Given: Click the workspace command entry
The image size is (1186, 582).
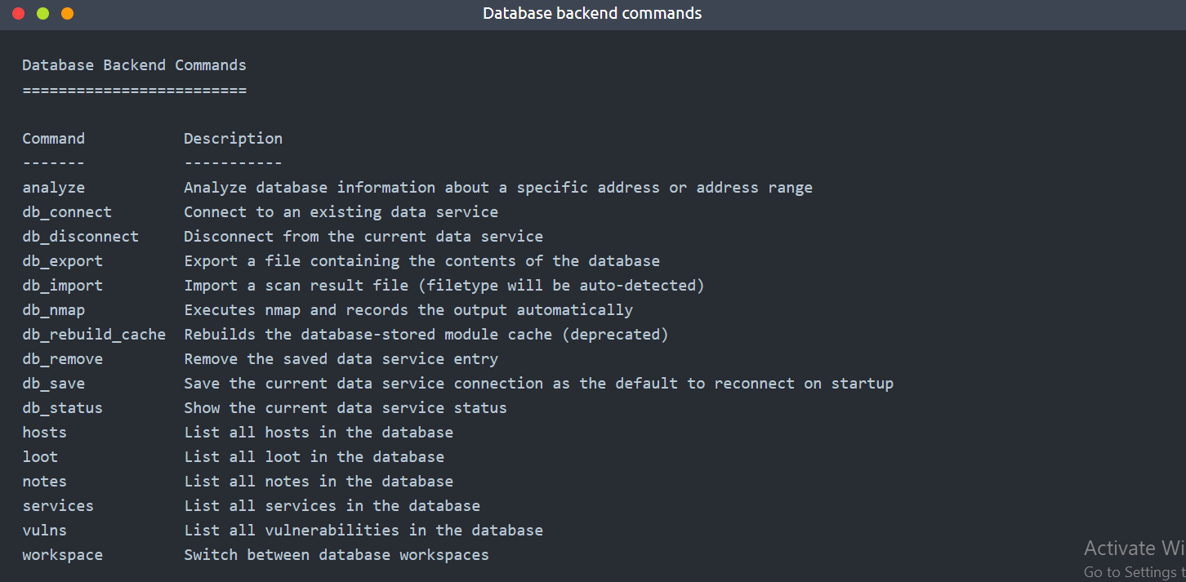Looking at the screenshot, I should tap(62, 555).
